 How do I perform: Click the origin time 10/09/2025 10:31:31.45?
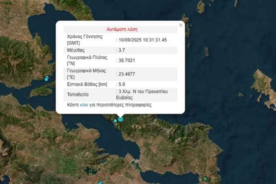(143, 39)
